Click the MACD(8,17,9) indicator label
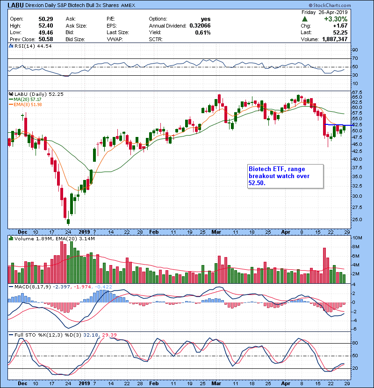Viewport: 374px width, 388px height. [33, 287]
